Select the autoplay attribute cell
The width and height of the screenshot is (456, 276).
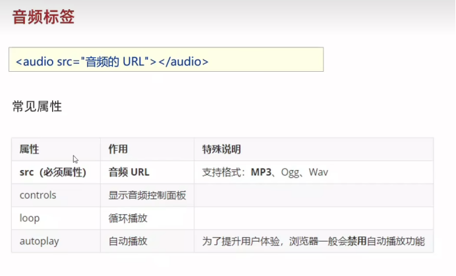point(40,241)
